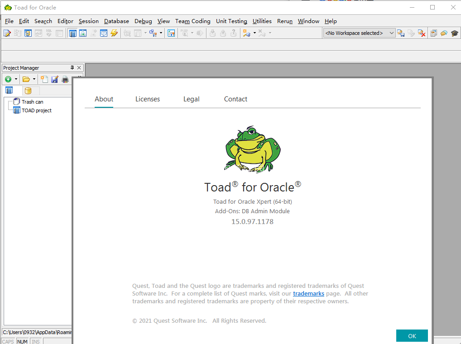This screenshot has width=461, height=344.
Task: Open the checklist options icon in toolbar
Action: 171,33
